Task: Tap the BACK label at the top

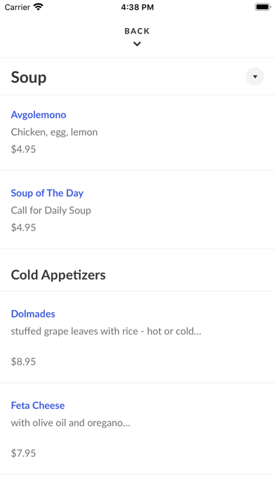Action: [137, 31]
